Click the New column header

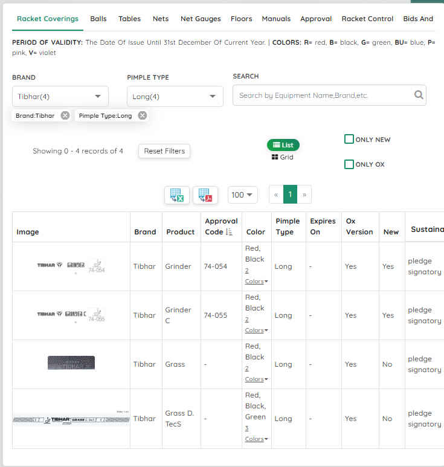[391, 232]
